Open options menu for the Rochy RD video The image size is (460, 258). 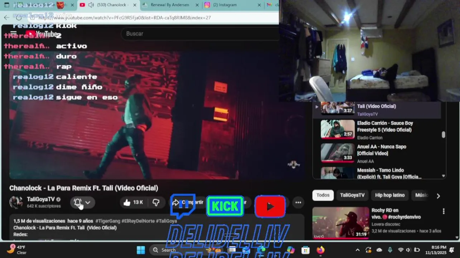coord(444,211)
